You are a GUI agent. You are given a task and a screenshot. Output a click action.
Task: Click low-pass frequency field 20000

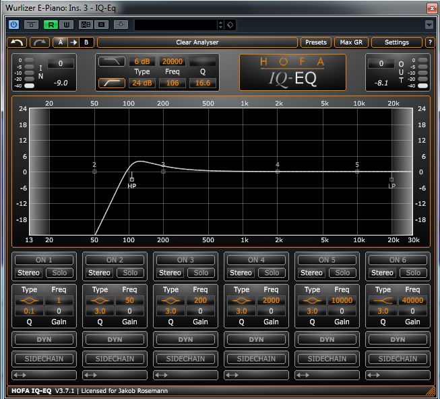(172, 61)
